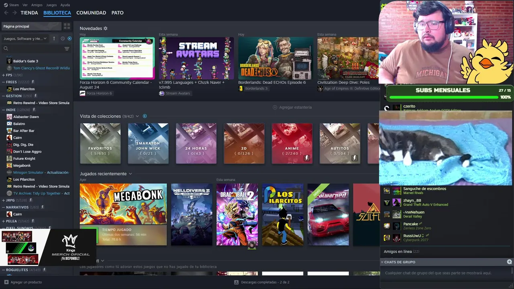
Task: Click Dig, Dig, Die game icon
Action: [9, 144]
